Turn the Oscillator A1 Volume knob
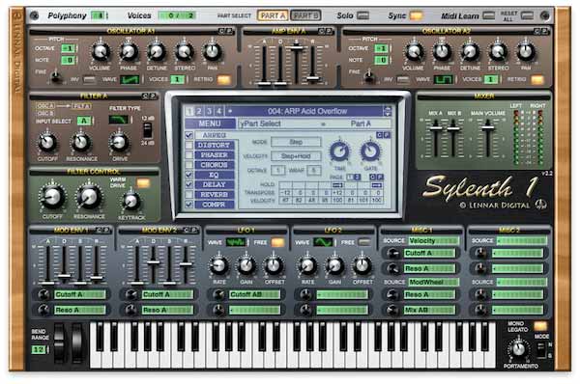 (x=101, y=52)
